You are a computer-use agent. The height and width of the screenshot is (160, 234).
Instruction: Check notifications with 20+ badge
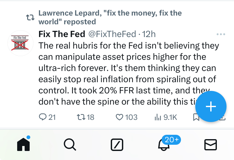tap(164, 144)
